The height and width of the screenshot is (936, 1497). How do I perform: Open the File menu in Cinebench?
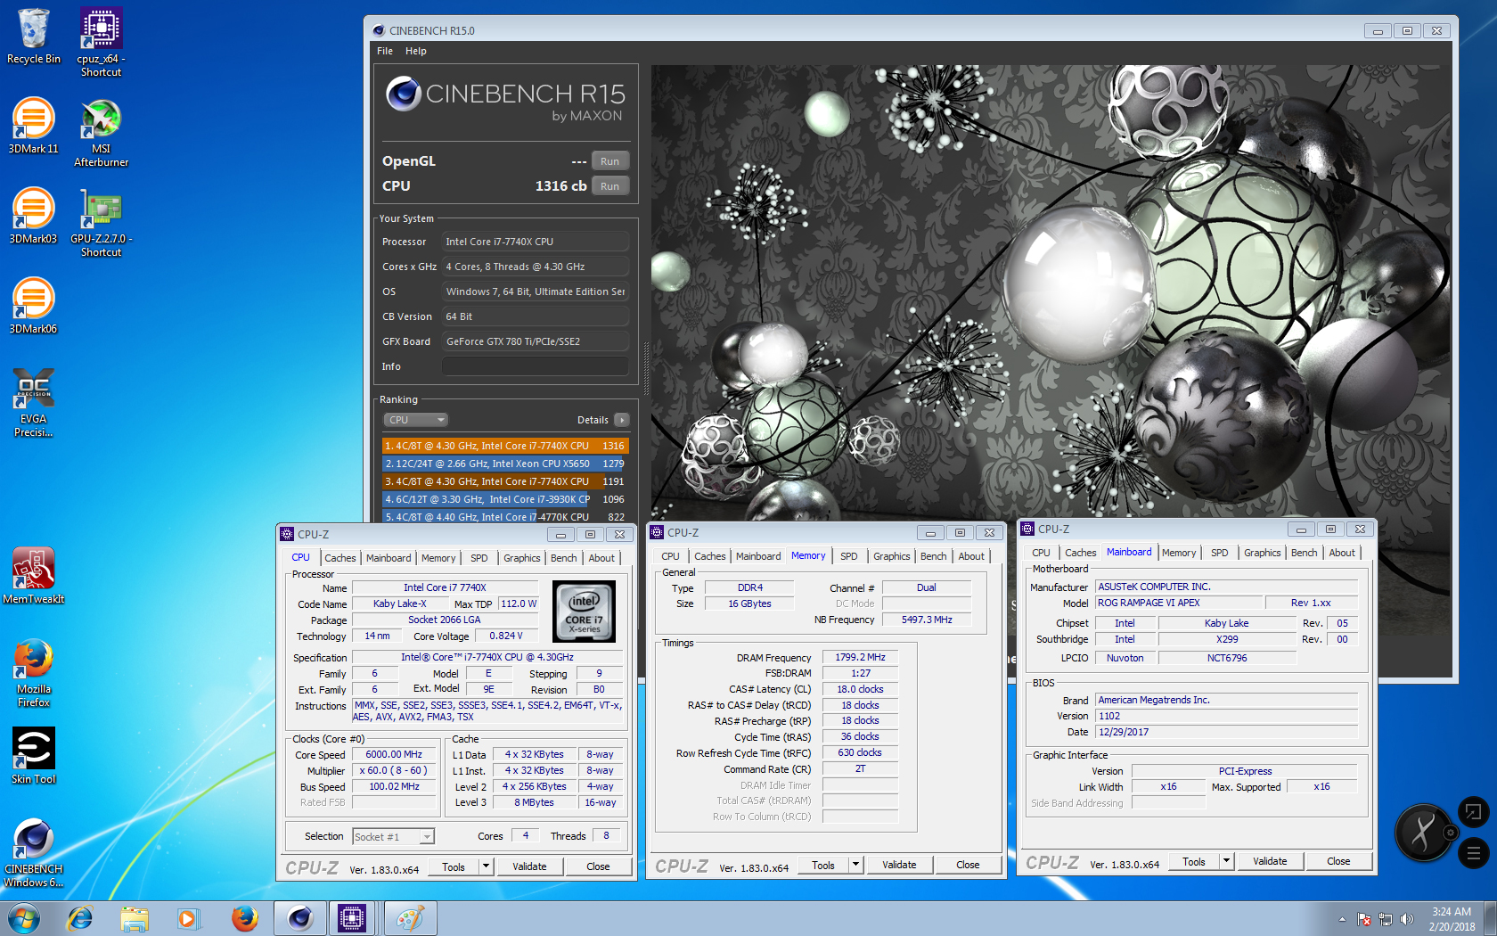point(385,51)
